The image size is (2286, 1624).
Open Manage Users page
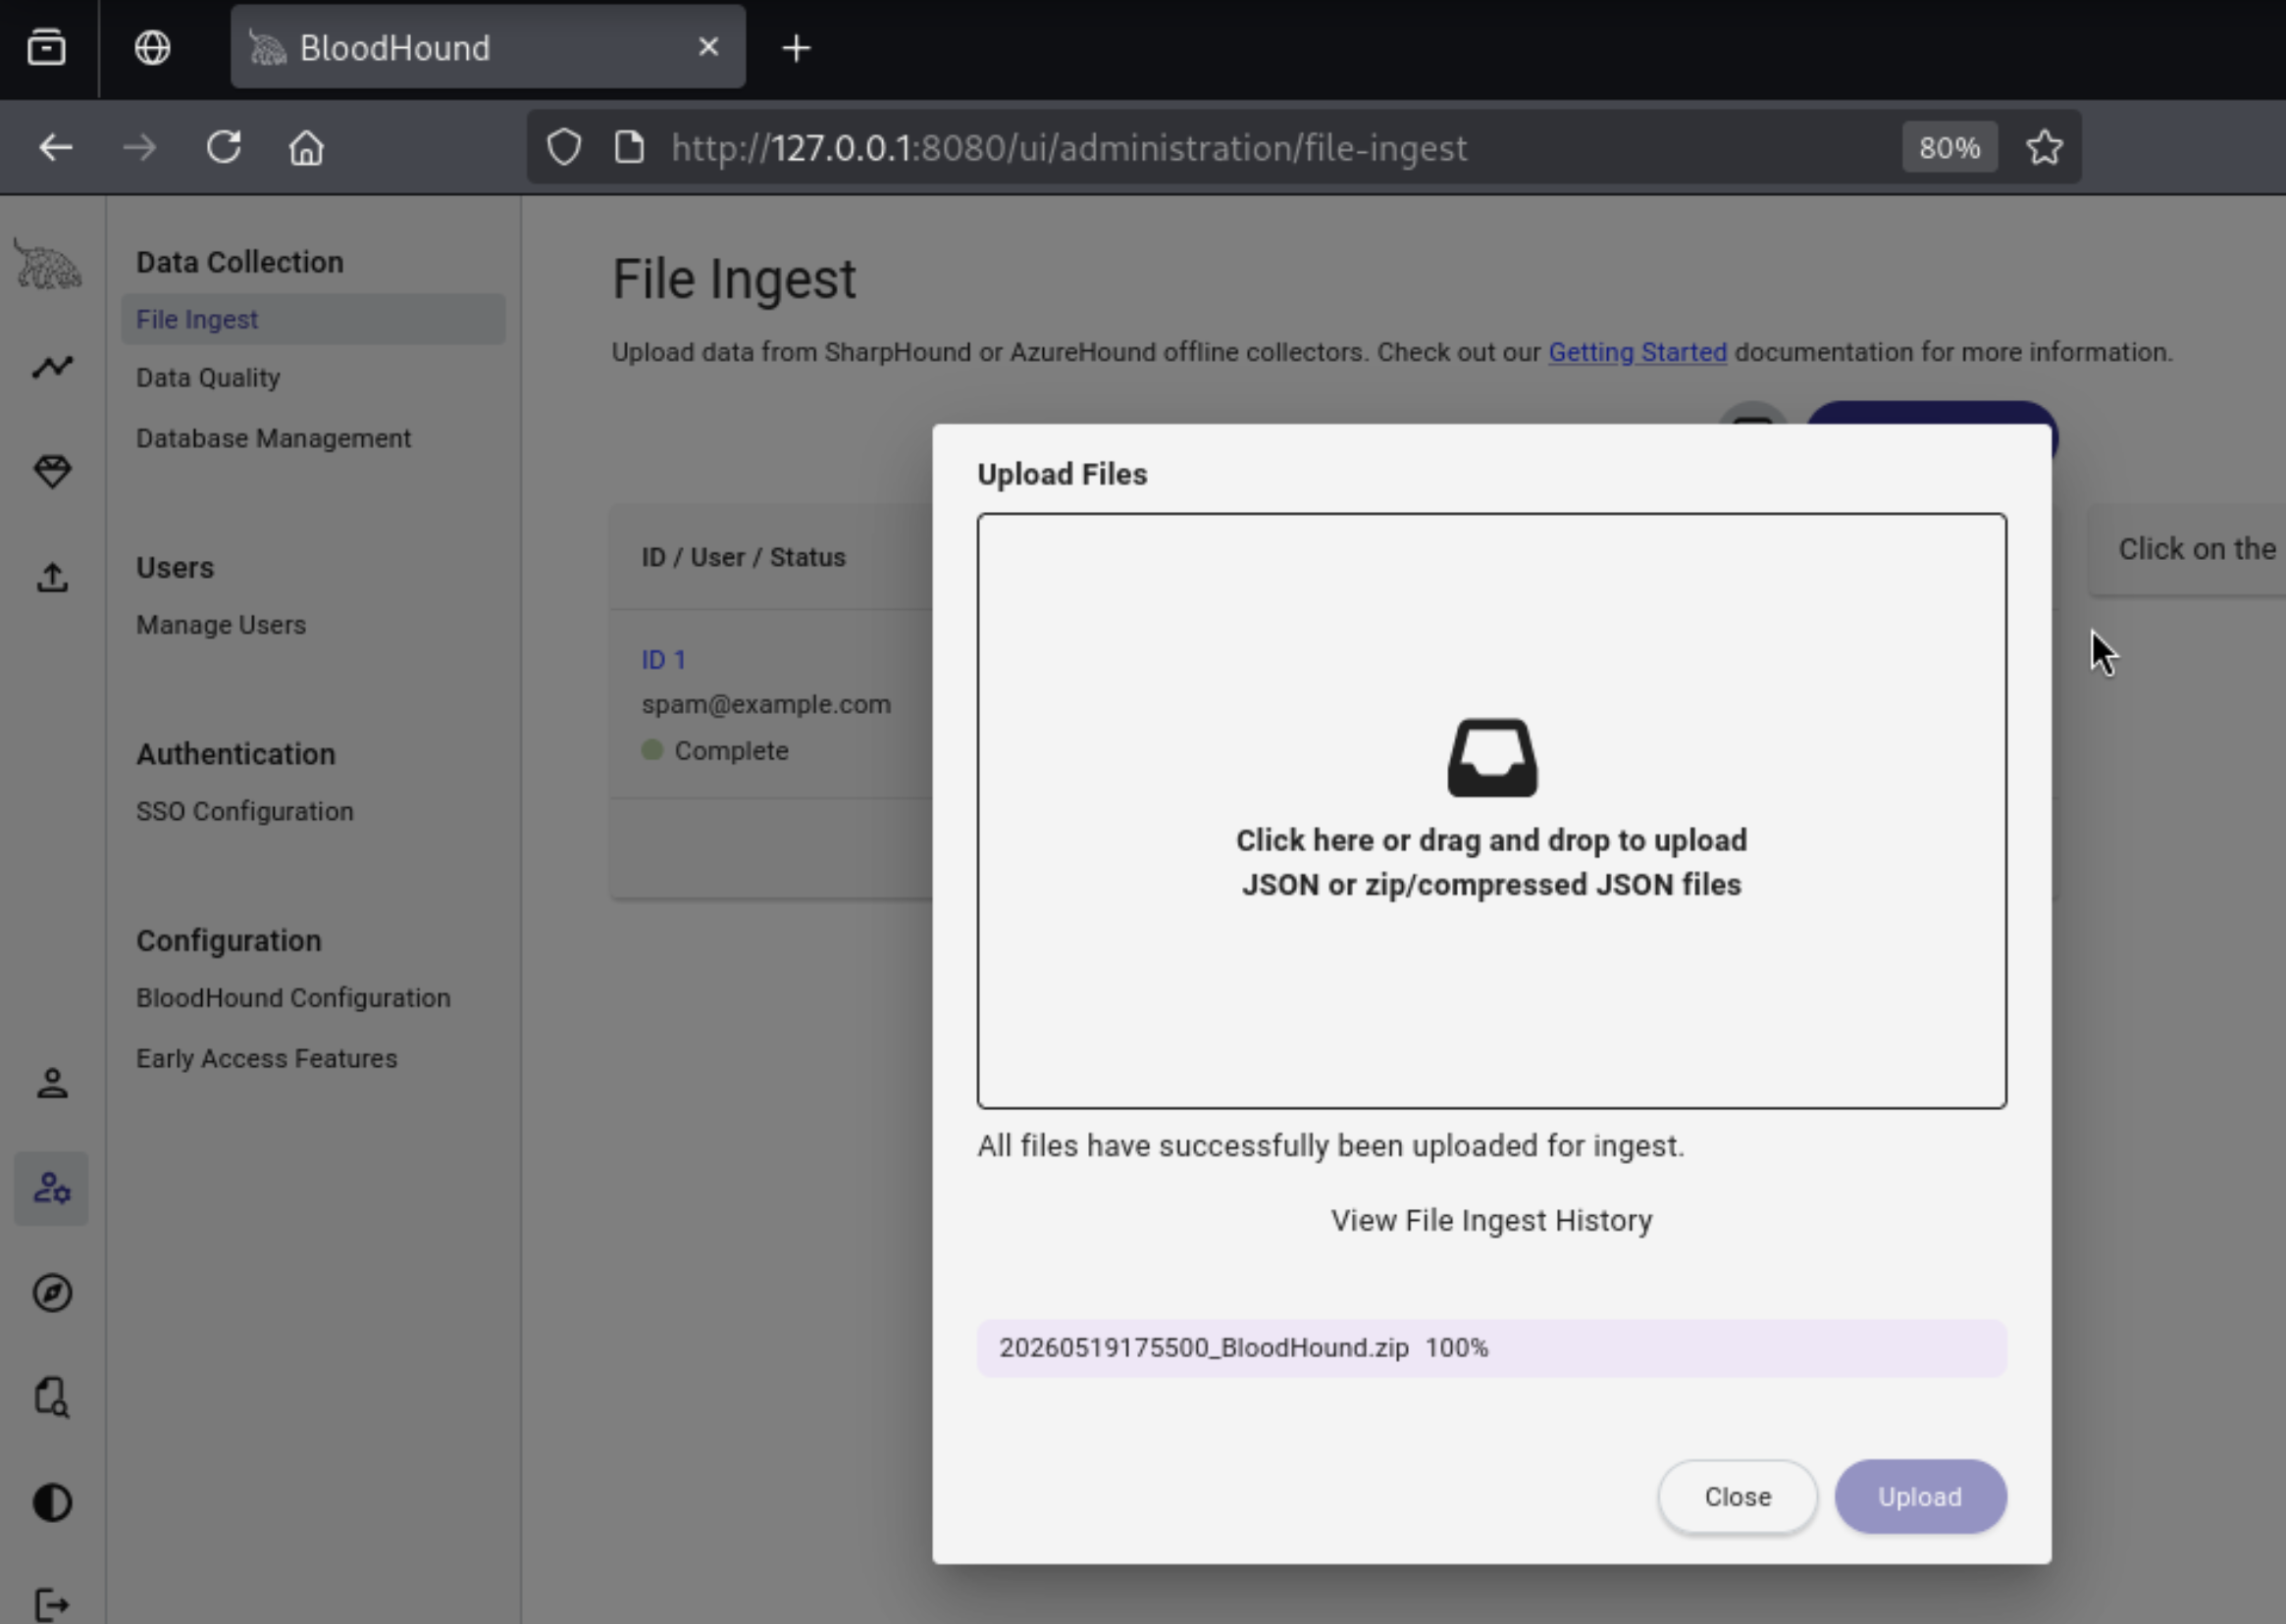(x=221, y=625)
